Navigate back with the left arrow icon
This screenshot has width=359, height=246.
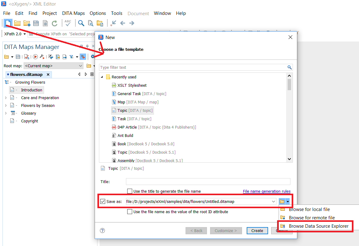click(x=123, y=23)
